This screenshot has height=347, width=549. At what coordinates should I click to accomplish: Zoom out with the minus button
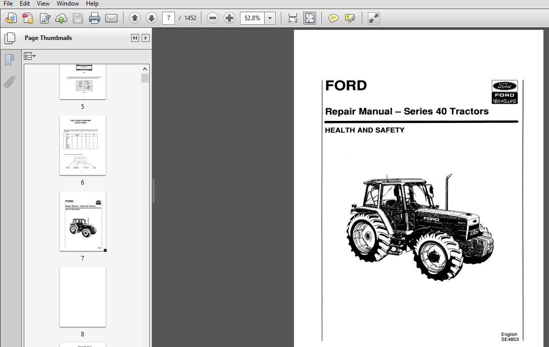pyautogui.click(x=213, y=18)
